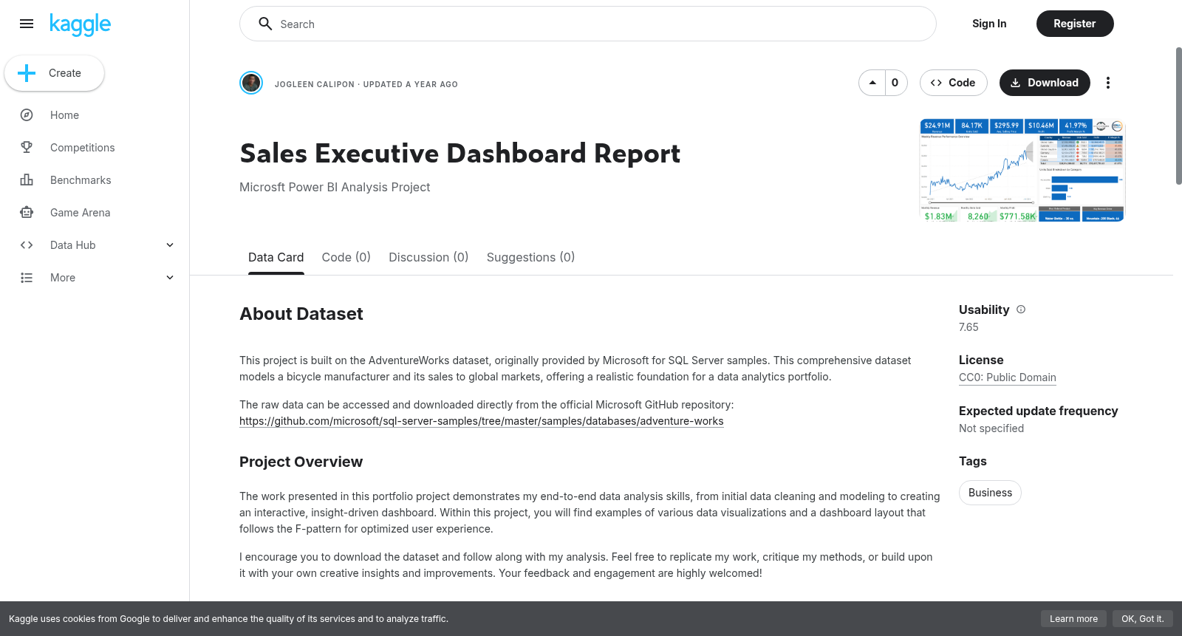Switch to the Suggestions (0) tab
The height and width of the screenshot is (636, 1182).
(x=530, y=257)
